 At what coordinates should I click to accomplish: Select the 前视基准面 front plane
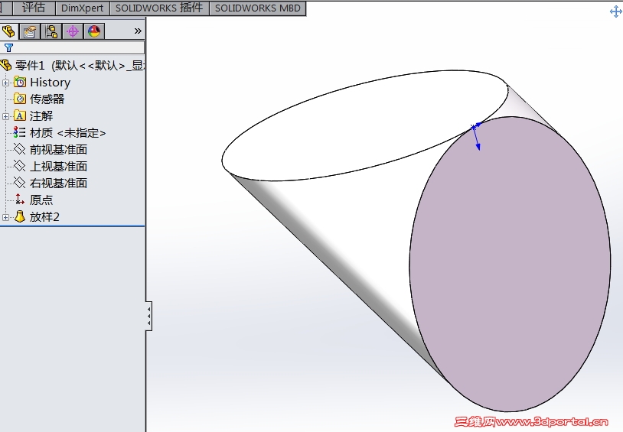coord(58,149)
